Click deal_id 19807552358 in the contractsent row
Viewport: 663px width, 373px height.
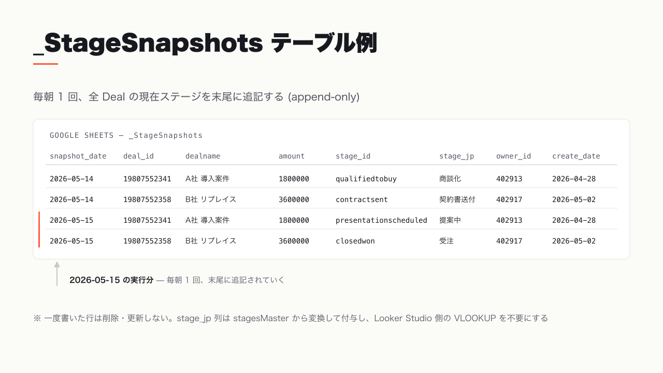pos(147,199)
